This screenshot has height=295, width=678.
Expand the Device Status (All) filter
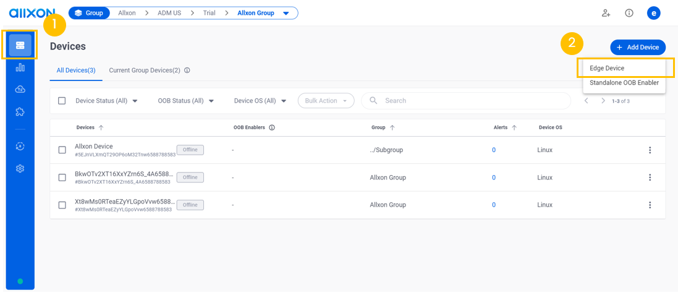[106, 101]
